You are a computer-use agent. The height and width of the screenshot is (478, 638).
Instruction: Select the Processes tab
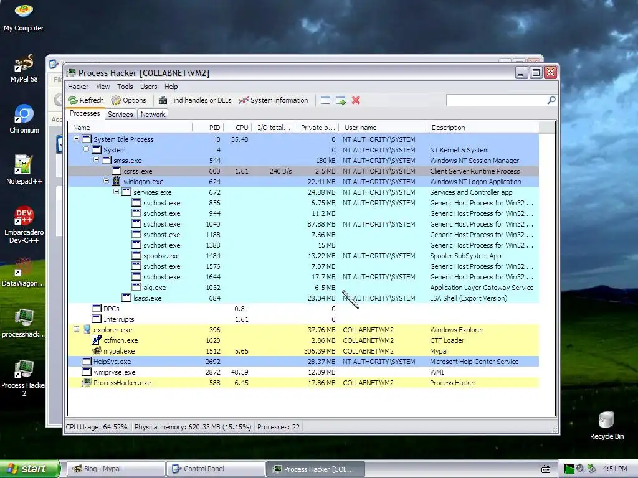85,113
